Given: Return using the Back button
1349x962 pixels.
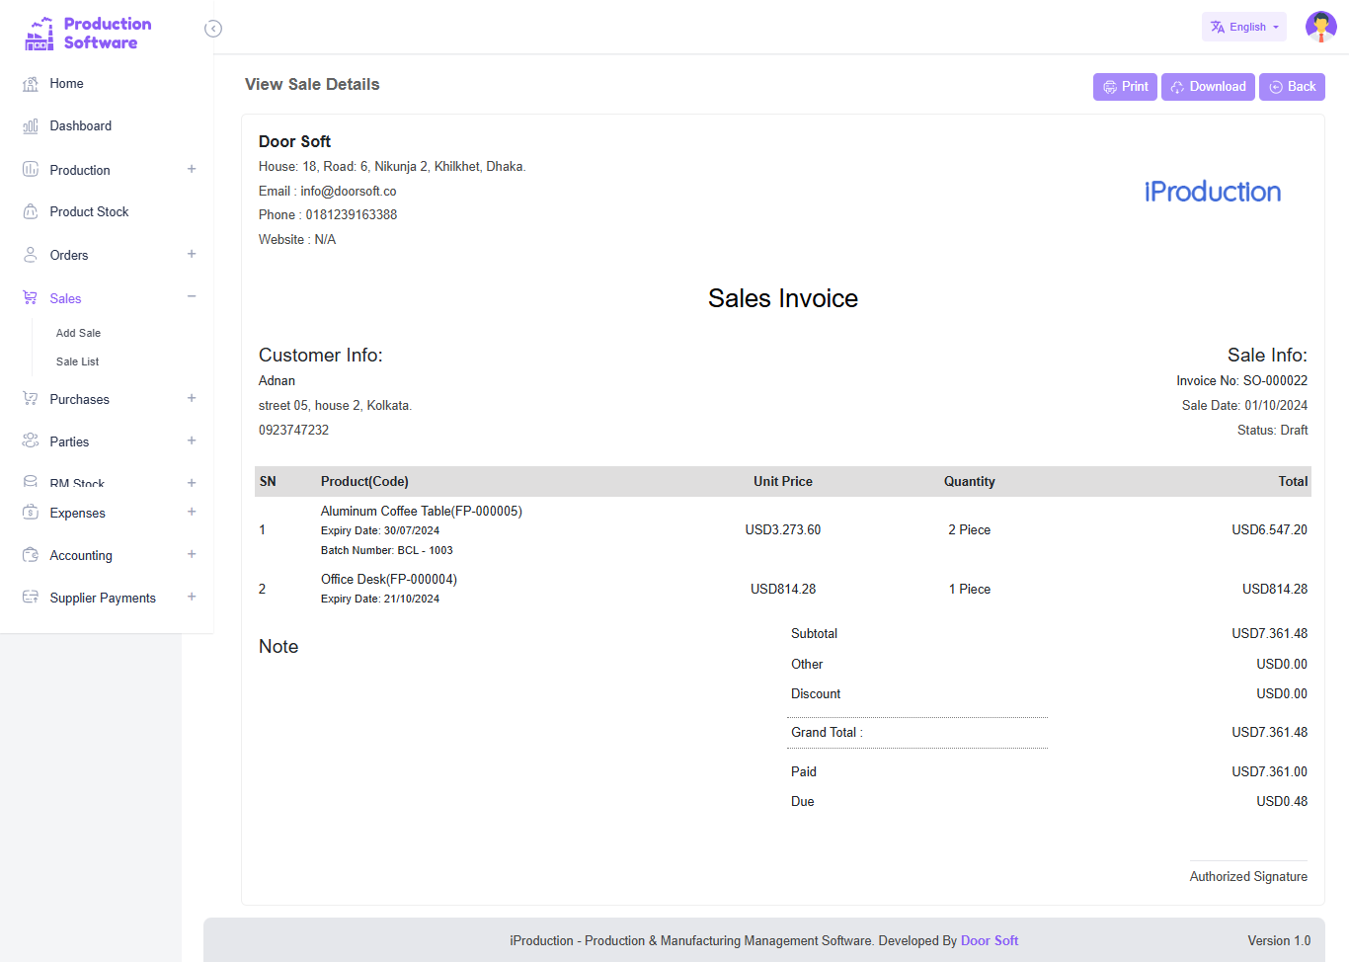Looking at the screenshot, I should click(x=1292, y=87).
